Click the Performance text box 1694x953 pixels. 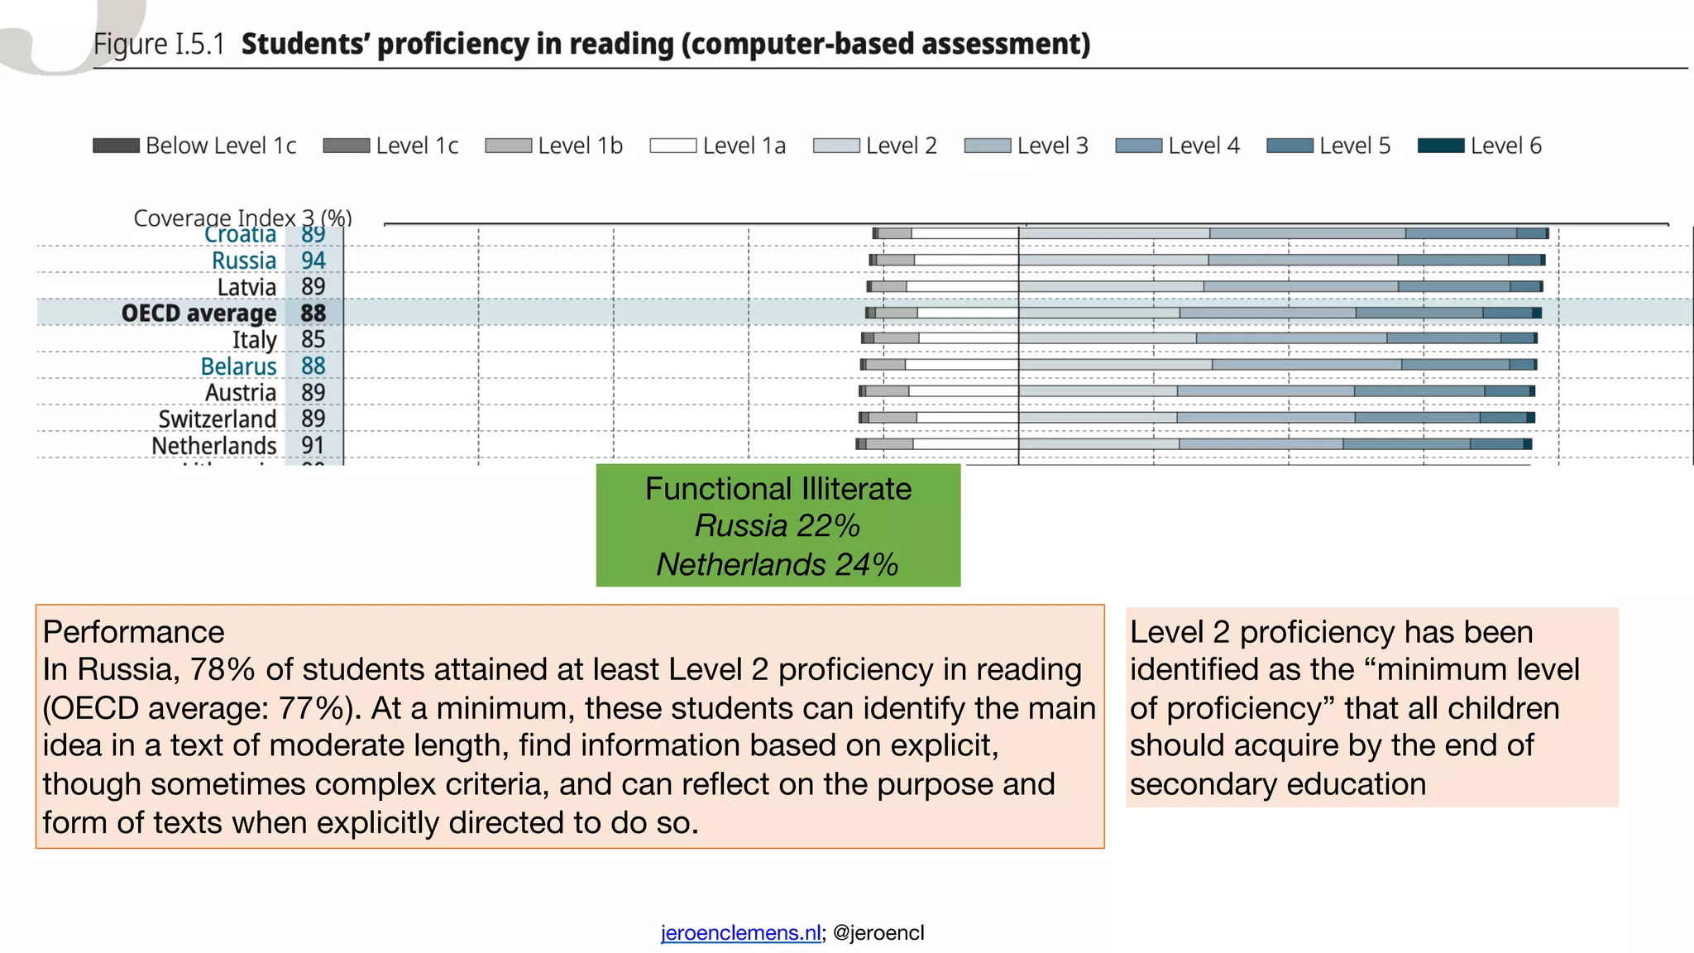[x=569, y=726]
